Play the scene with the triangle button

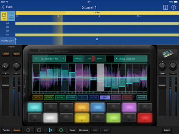(x=50, y=130)
